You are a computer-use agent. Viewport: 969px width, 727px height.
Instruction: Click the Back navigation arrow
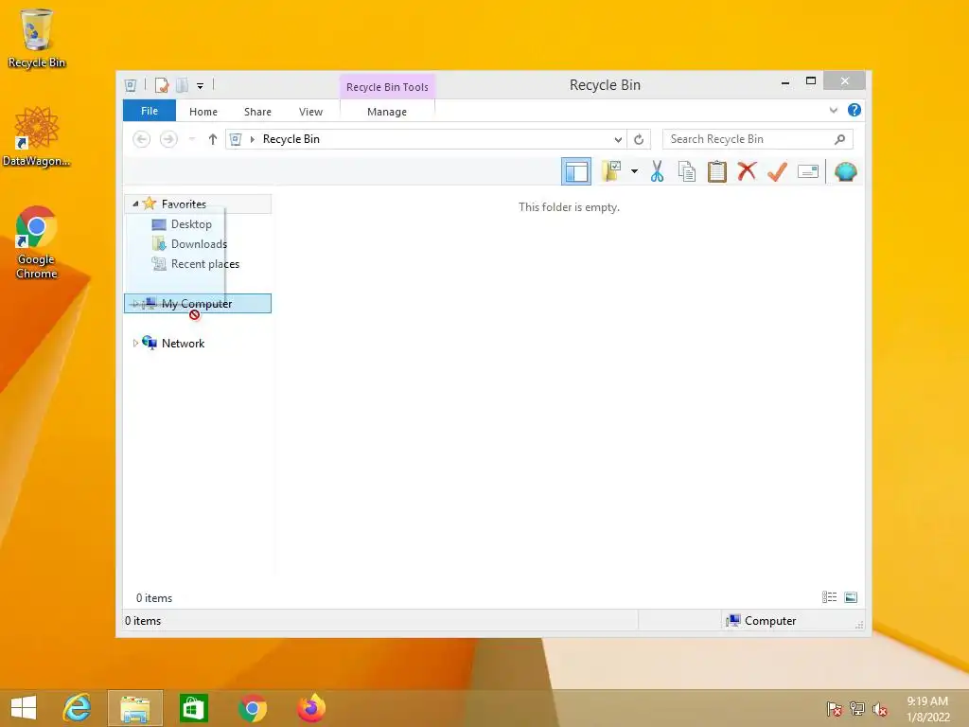[142, 139]
